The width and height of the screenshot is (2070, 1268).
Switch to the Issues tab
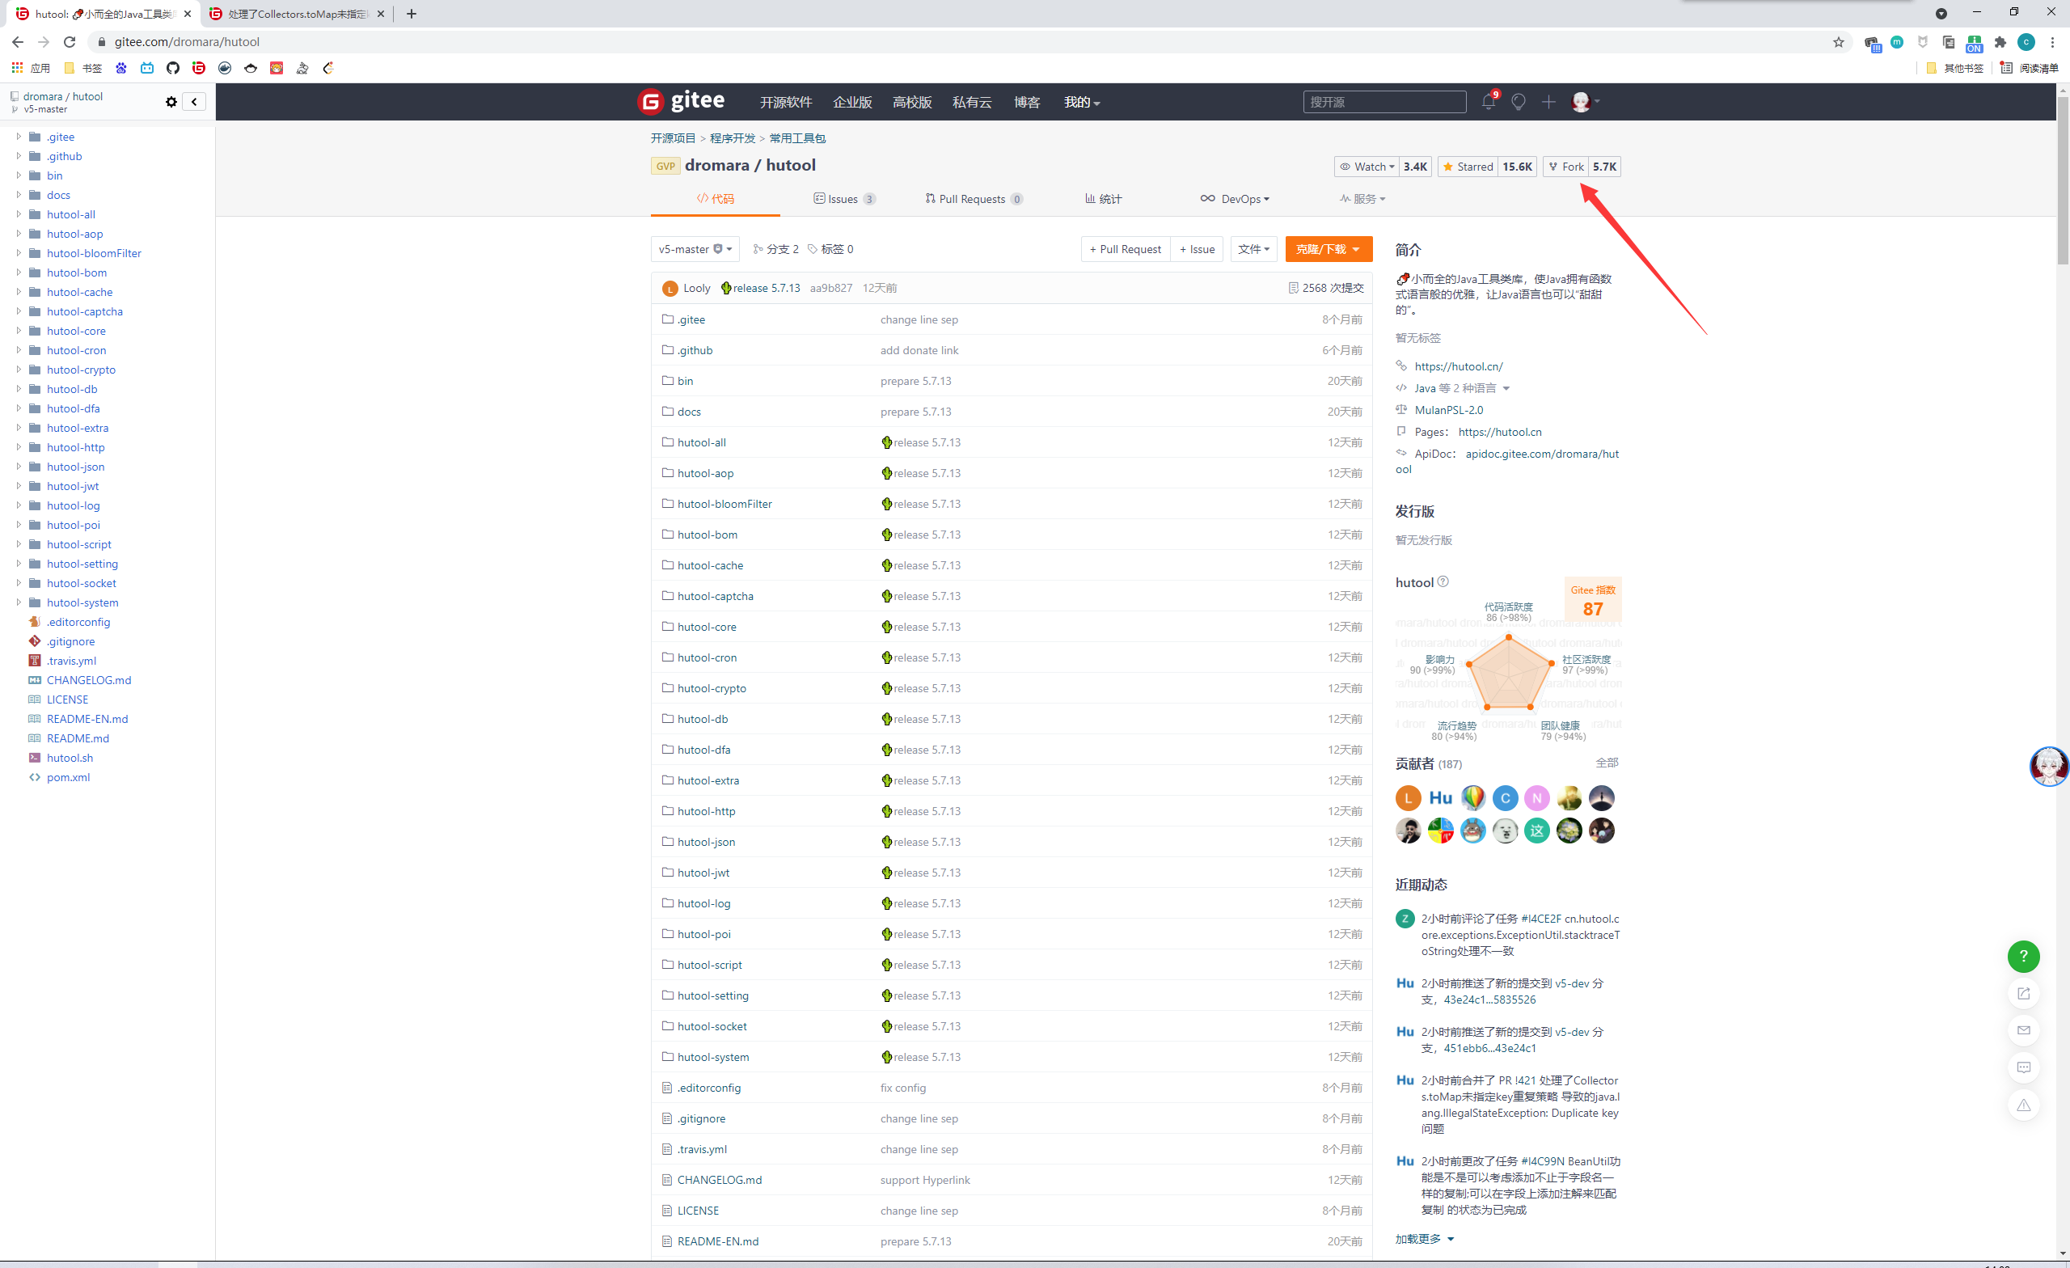[843, 199]
